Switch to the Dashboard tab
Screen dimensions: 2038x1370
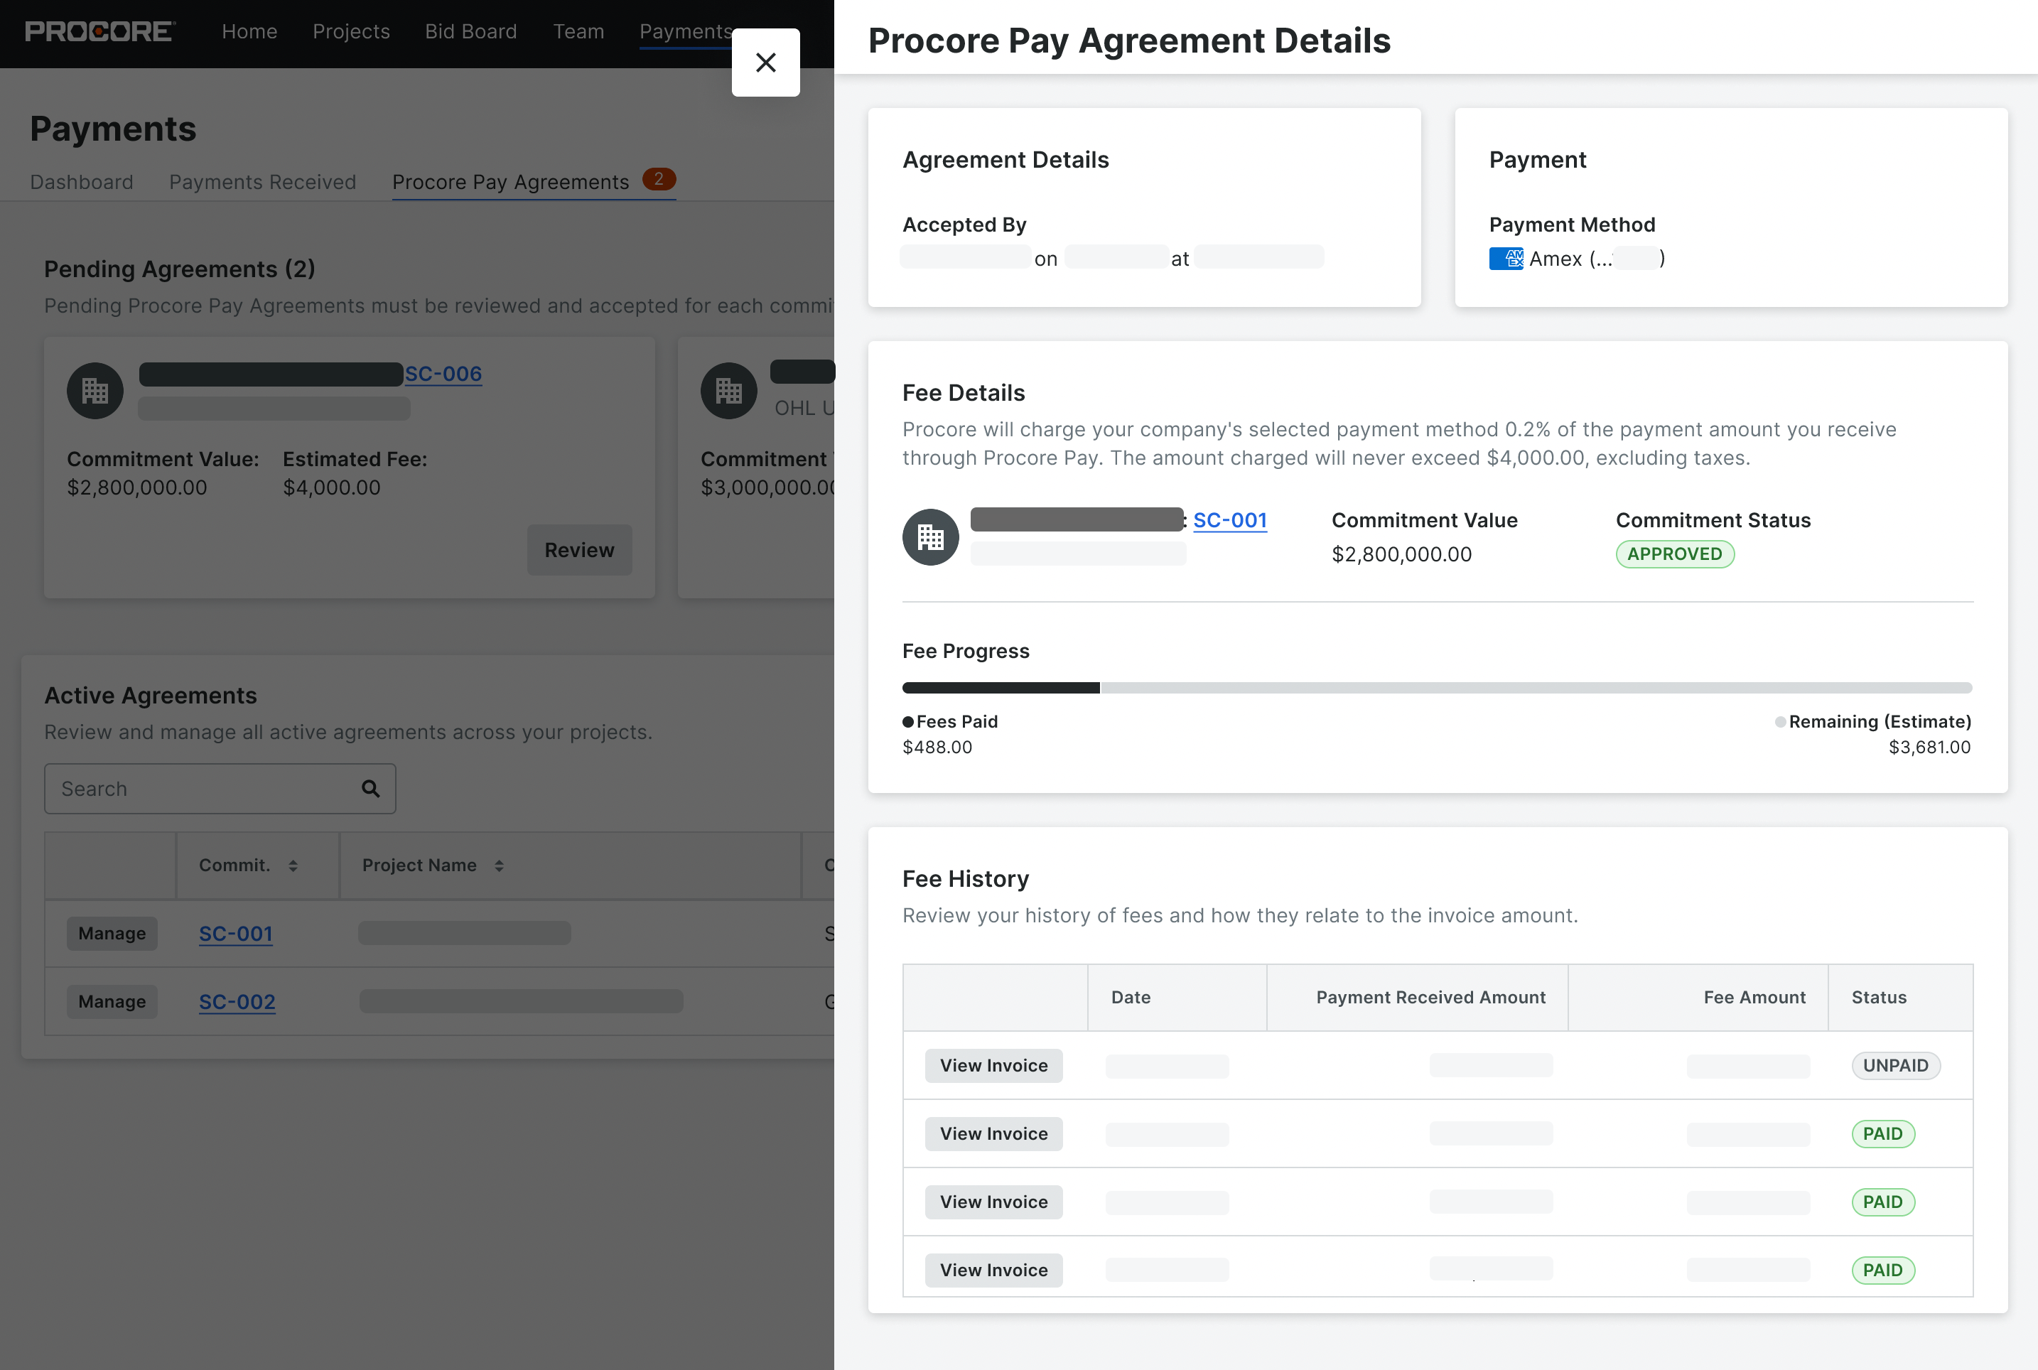tap(81, 182)
